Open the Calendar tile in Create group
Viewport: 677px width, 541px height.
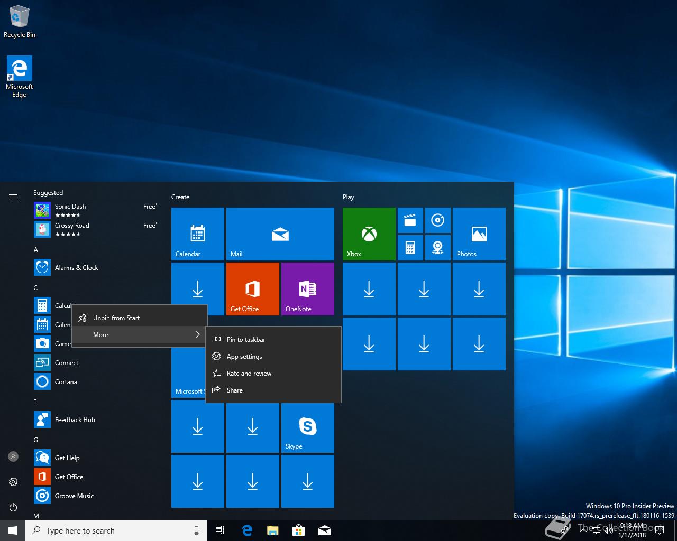197,234
